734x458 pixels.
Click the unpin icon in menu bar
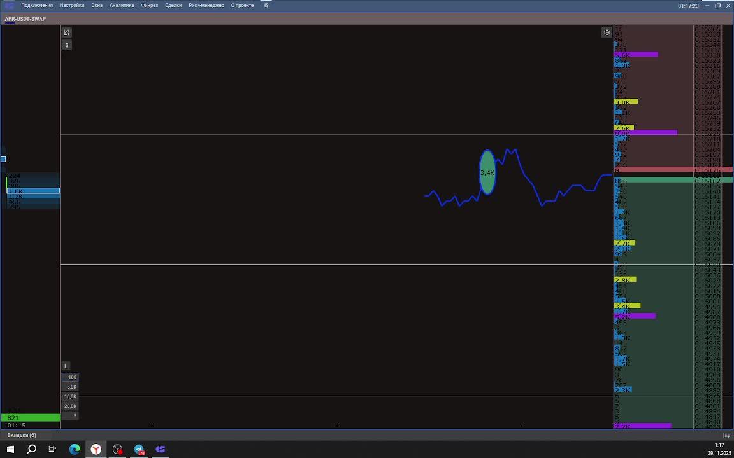[266, 6]
